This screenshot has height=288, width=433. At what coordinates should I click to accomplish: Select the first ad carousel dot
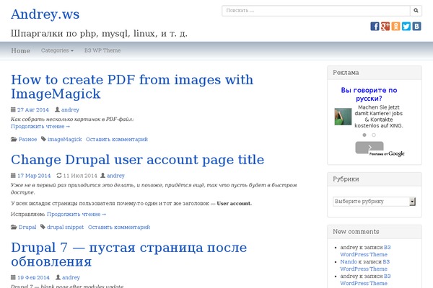364,135
